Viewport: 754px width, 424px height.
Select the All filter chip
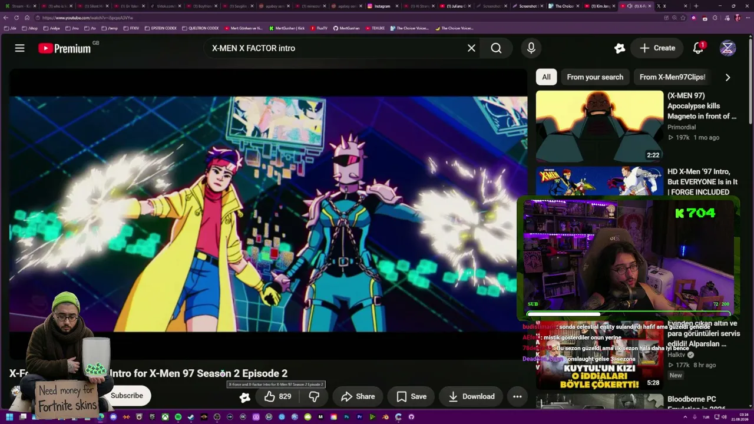[x=546, y=77]
